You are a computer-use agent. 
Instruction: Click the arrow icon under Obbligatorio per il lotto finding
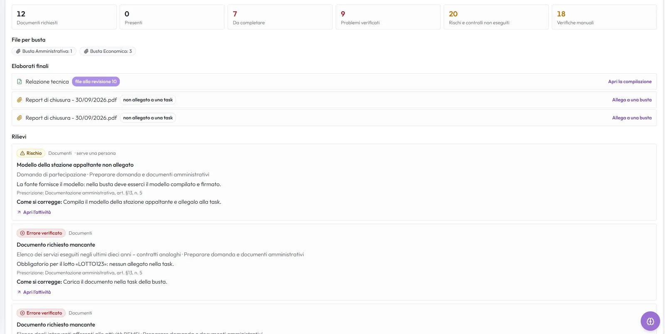(x=19, y=292)
